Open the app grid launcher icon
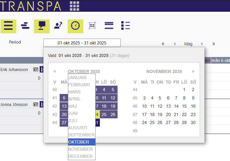 coord(74,6)
